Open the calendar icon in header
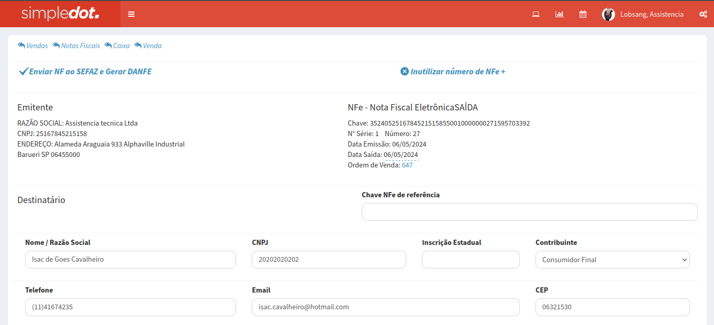 coord(583,14)
